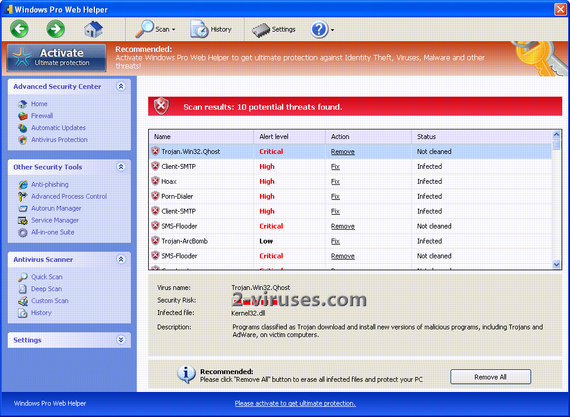Open the help menu dropdown arrow
Image resolution: width=570 pixels, height=417 pixels.
pos(332,30)
